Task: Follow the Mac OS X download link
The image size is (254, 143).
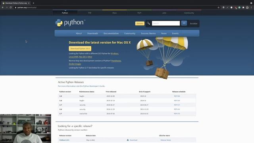Action: tap(83, 57)
